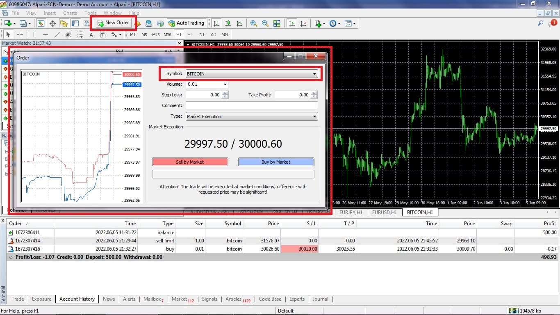Screen dimensions: 560x315
Task: Adjust the Take Profit spinner arrows
Action: 314,95
